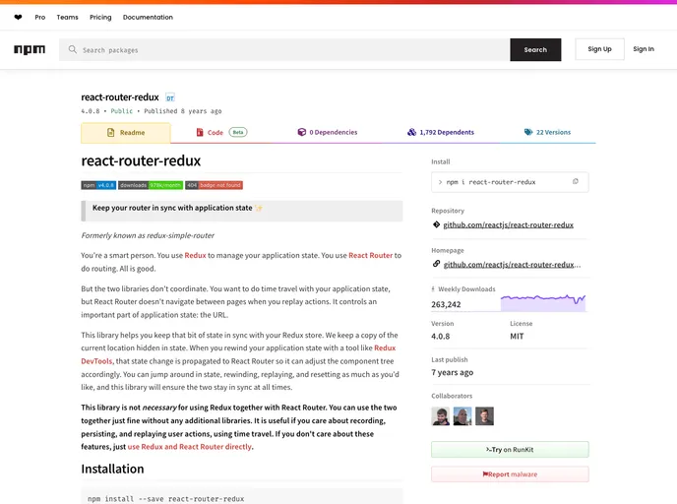Click the Sign In link
The height and width of the screenshot is (504, 677).
[644, 49]
